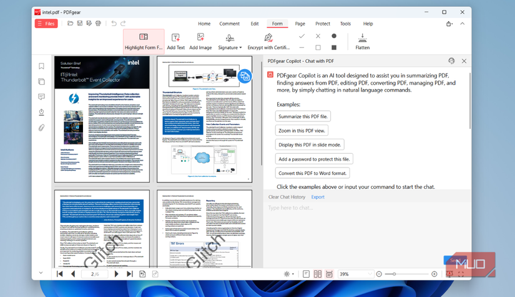This screenshot has height=297, width=515.
Task: Expand the sidebar bottom chevron
Action: click(41, 273)
